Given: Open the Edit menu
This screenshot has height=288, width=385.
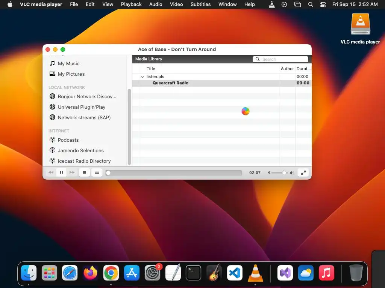Looking at the screenshot, I should (x=90, y=4).
